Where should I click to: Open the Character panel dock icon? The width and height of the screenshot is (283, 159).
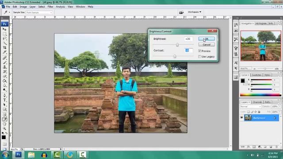tap(236, 63)
